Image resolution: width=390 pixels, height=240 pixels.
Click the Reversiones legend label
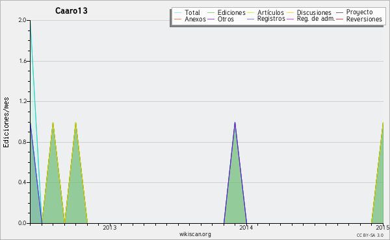point(364,19)
